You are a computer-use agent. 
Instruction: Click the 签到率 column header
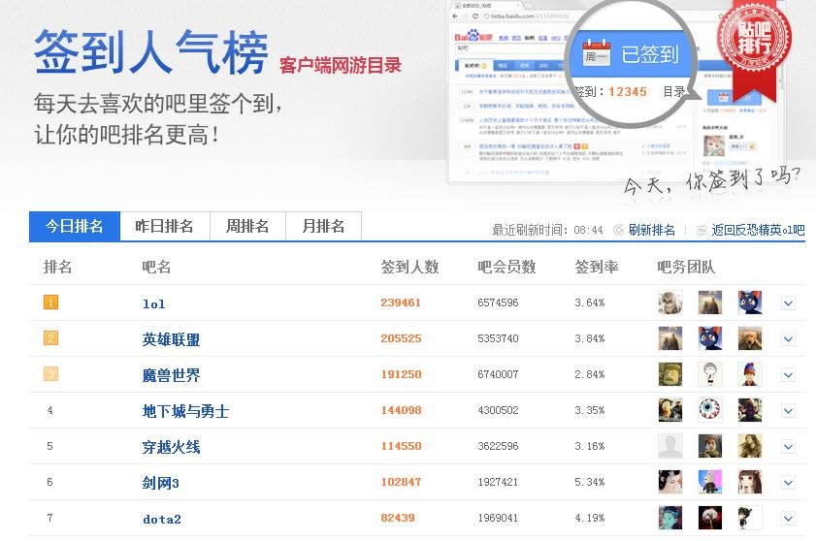[597, 267]
